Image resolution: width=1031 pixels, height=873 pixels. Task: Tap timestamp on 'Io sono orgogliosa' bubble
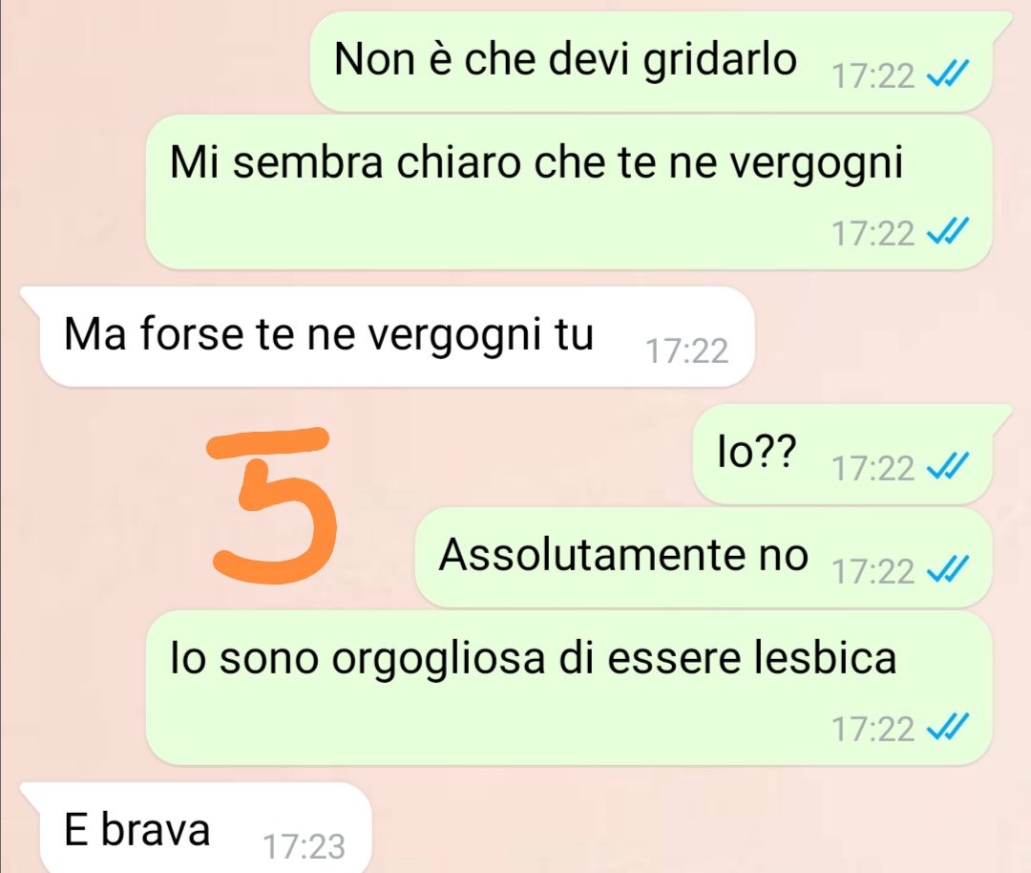pyautogui.click(x=873, y=729)
